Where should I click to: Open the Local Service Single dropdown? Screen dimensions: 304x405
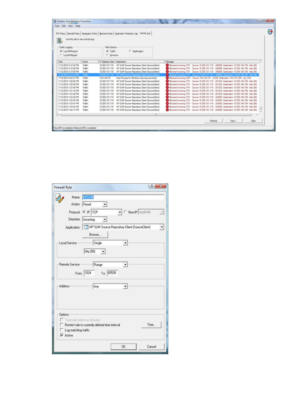click(125, 243)
